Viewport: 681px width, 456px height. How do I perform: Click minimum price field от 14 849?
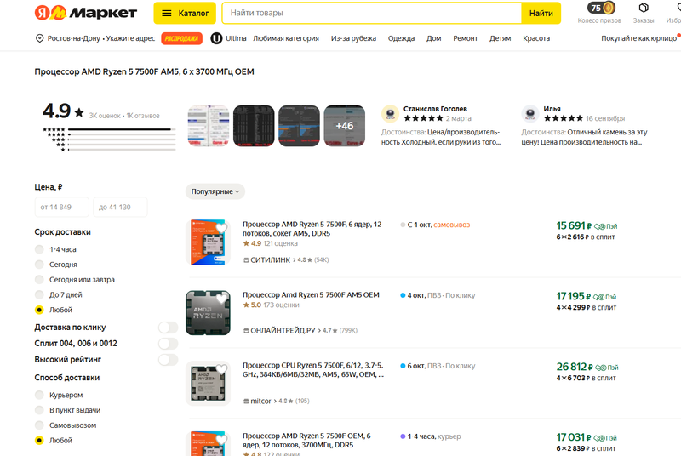tap(61, 207)
